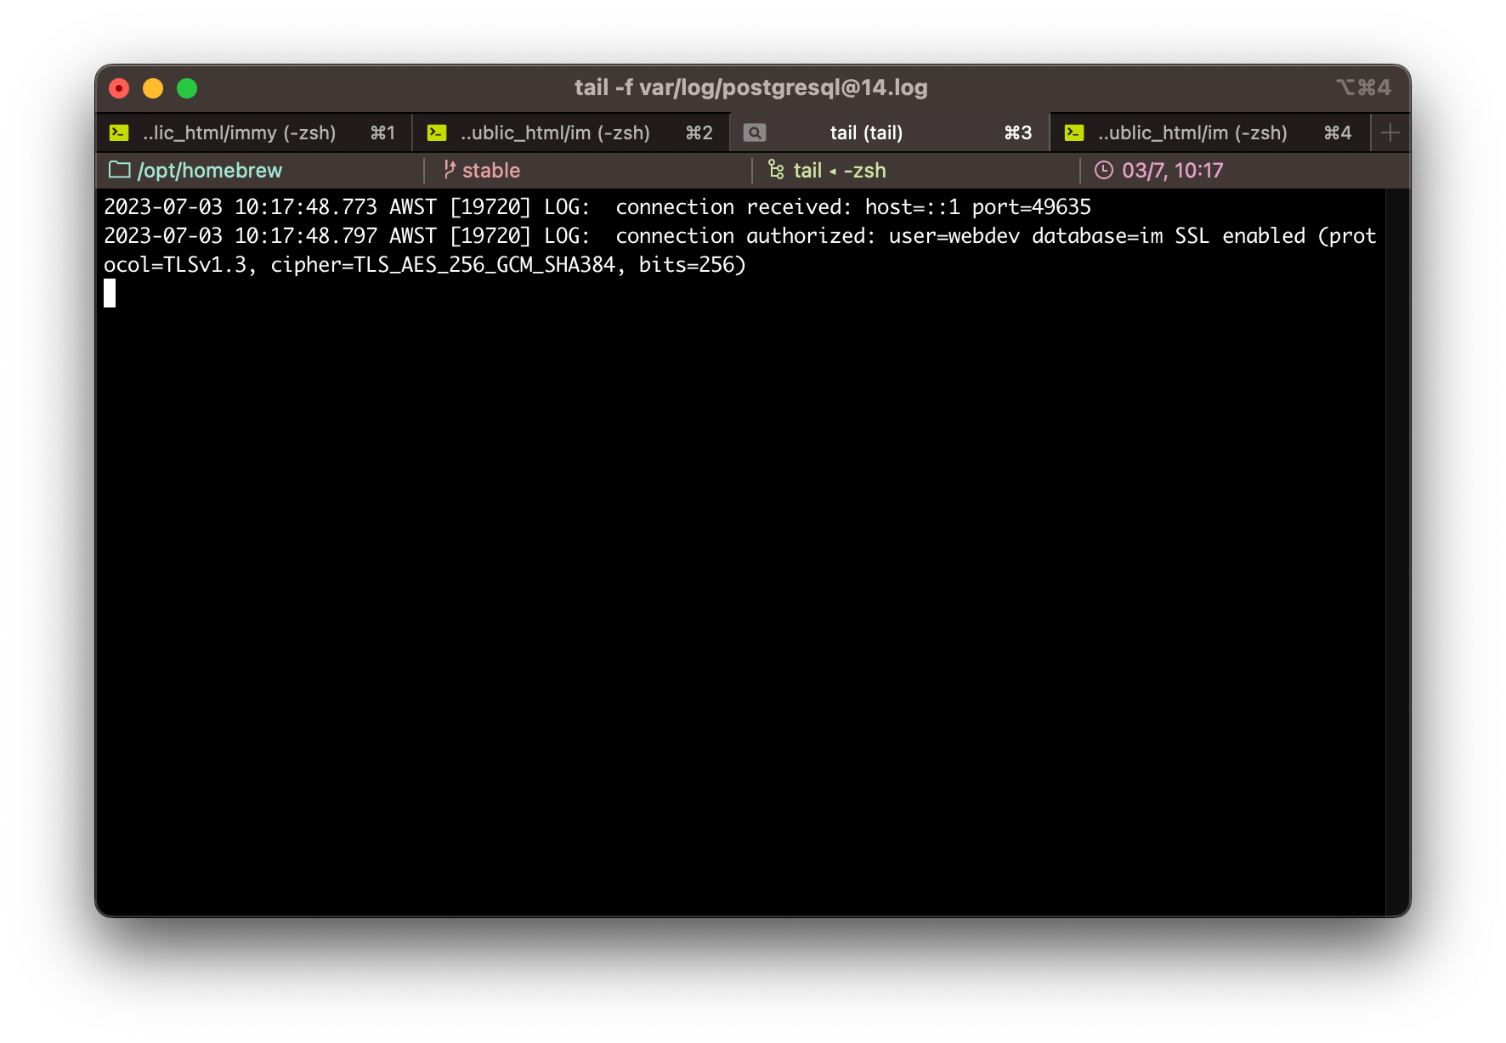Click the user=webdev text in log
Image resolution: width=1506 pixels, height=1043 pixels.
click(x=954, y=236)
